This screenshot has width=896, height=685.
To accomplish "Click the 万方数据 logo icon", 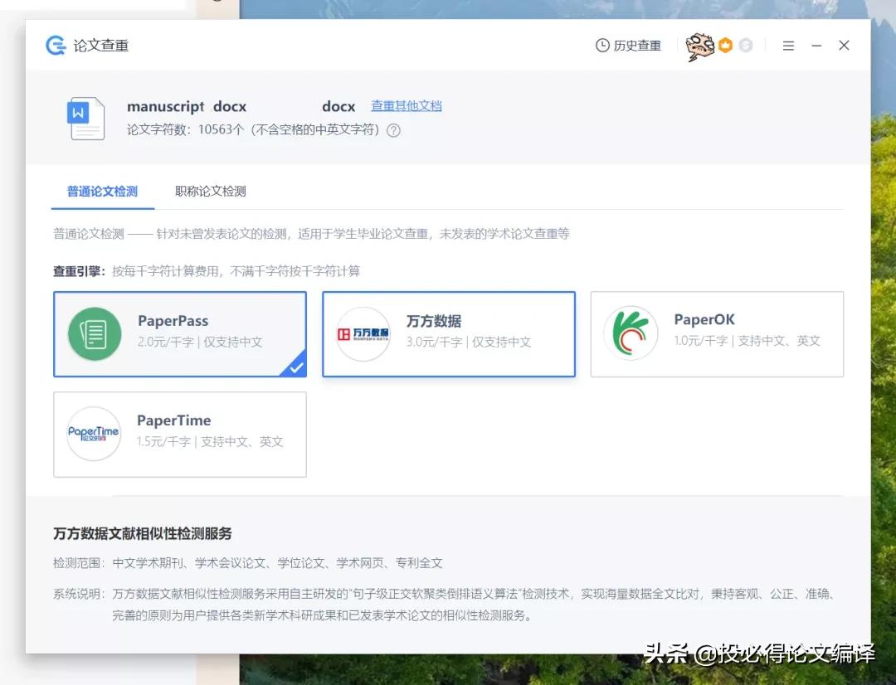I will tap(363, 334).
